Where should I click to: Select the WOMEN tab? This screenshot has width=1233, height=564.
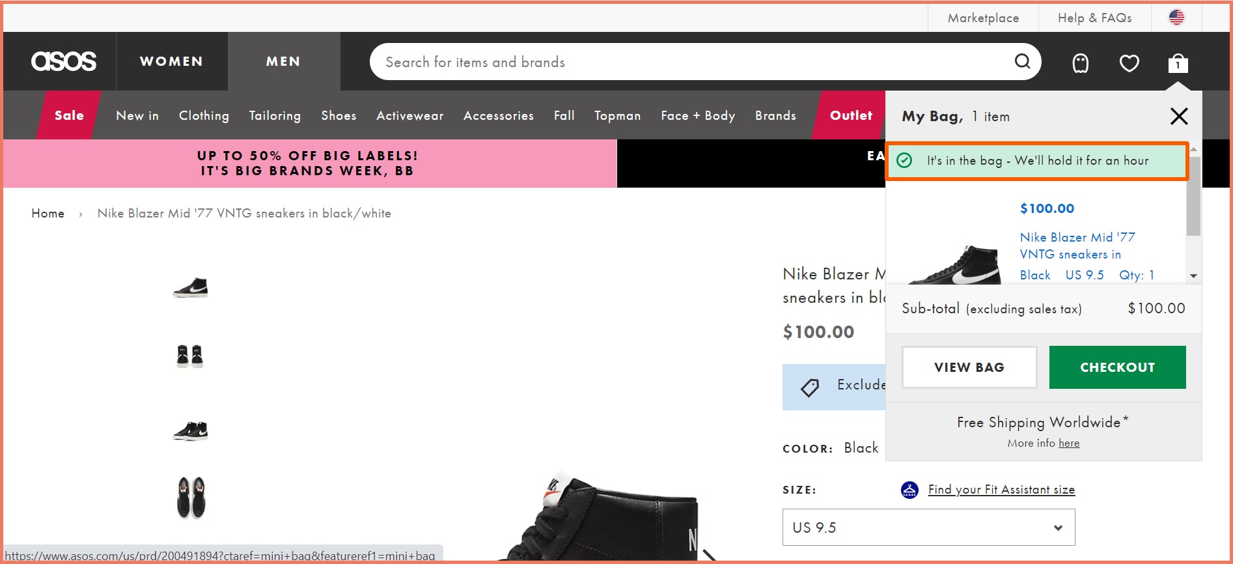point(172,61)
